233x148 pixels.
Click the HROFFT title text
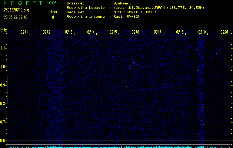[x=21, y=3]
